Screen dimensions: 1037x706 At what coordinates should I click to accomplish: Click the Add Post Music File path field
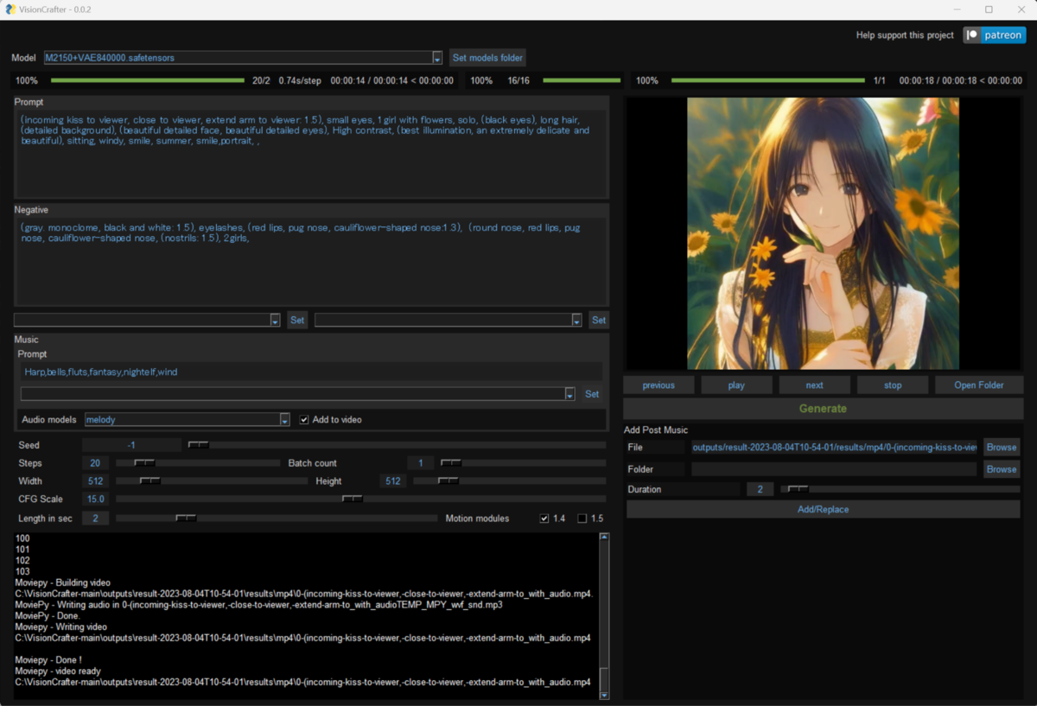point(834,448)
